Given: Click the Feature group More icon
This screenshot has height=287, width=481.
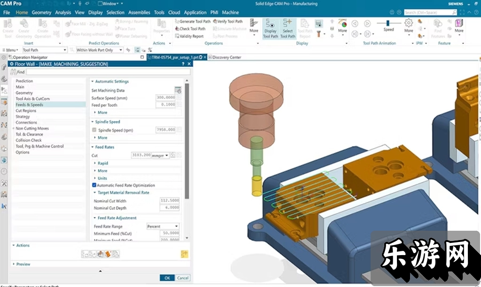Looking at the screenshot, I should pyautogui.click(x=459, y=23).
